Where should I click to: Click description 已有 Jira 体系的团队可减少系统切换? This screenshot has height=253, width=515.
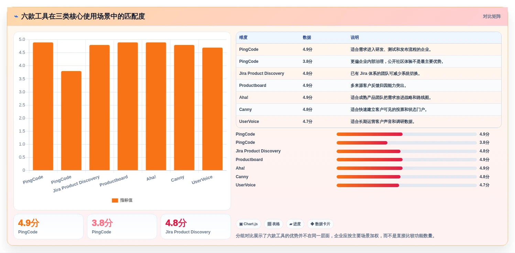[386, 73]
